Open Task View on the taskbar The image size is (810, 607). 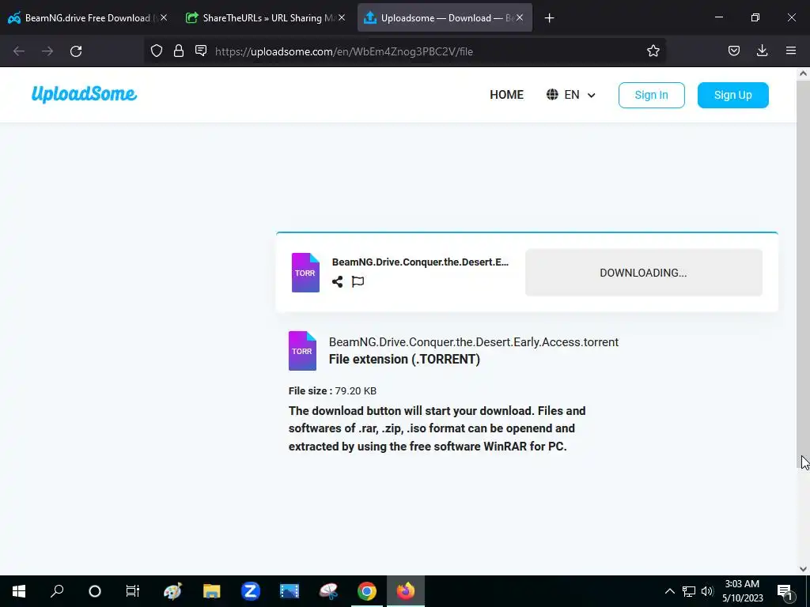tap(133, 591)
